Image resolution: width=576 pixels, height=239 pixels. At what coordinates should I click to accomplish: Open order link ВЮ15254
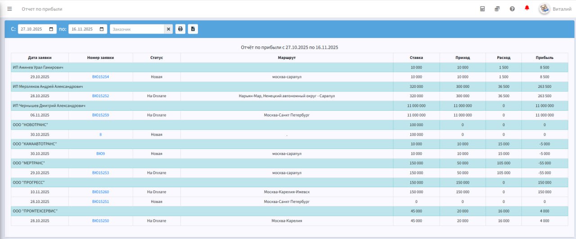[x=100, y=77]
